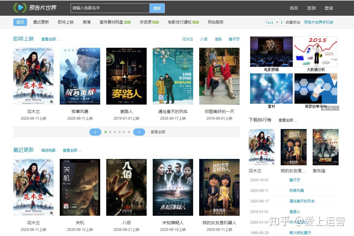Focus the movie name search field
The height and width of the screenshot is (236, 354).
(110, 8)
